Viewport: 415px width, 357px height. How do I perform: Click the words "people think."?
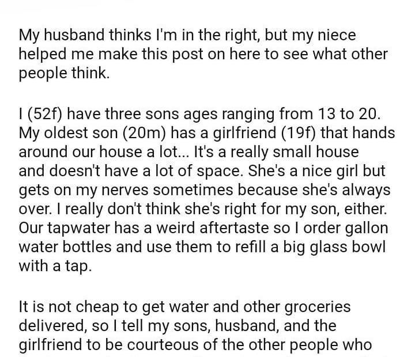(63, 74)
